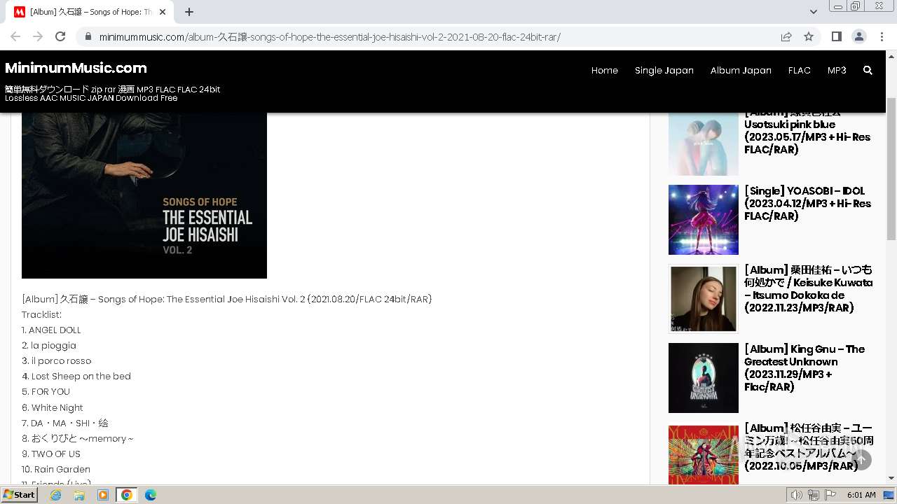Click the browser back arrow
The height and width of the screenshot is (504, 897).
point(15,36)
